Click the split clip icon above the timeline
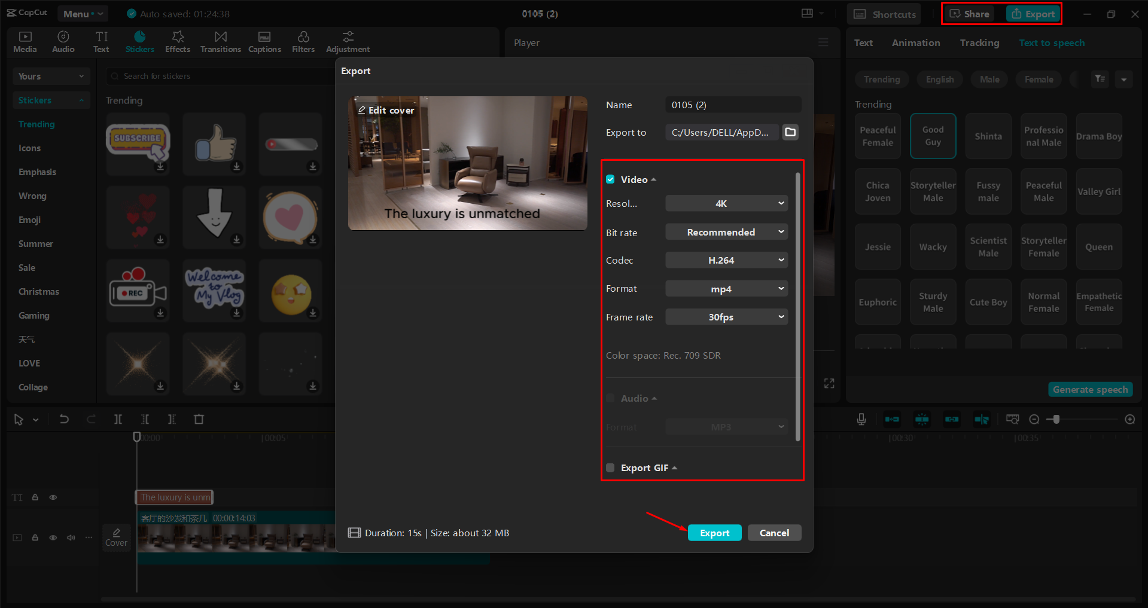This screenshot has height=608, width=1148. (x=118, y=419)
